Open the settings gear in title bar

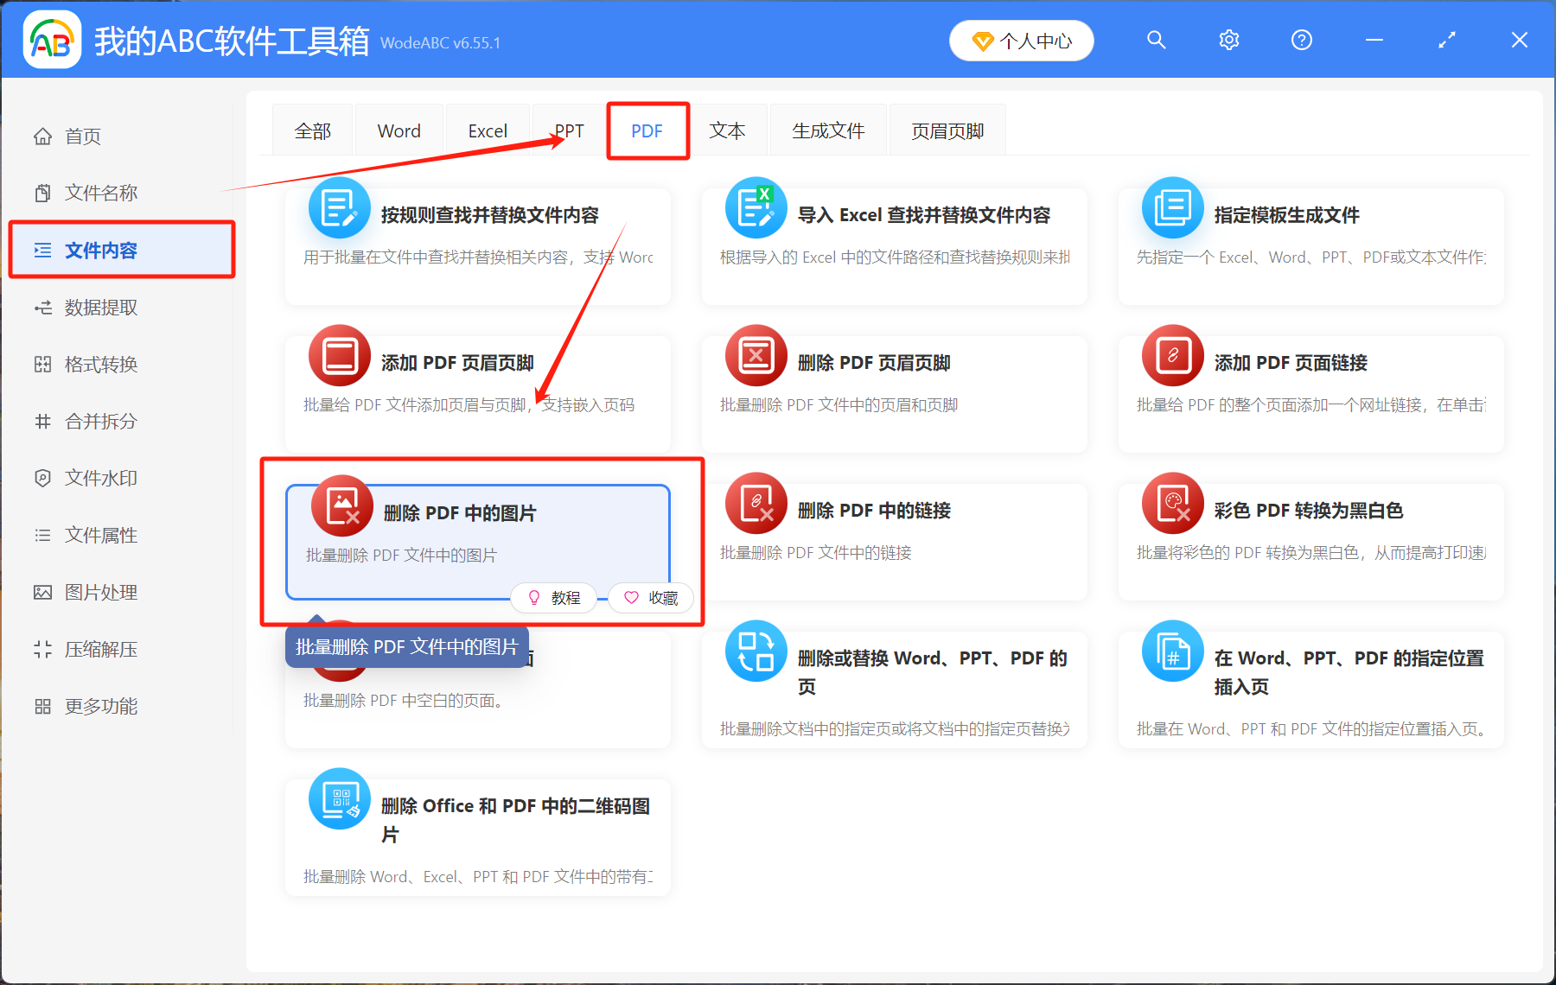point(1228,40)
